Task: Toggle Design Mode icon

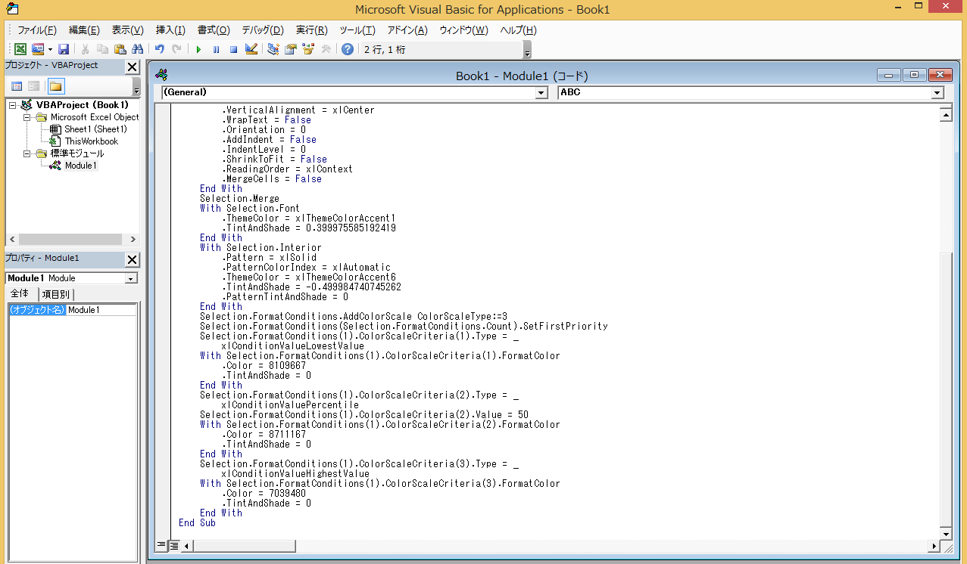Action: 251,49
